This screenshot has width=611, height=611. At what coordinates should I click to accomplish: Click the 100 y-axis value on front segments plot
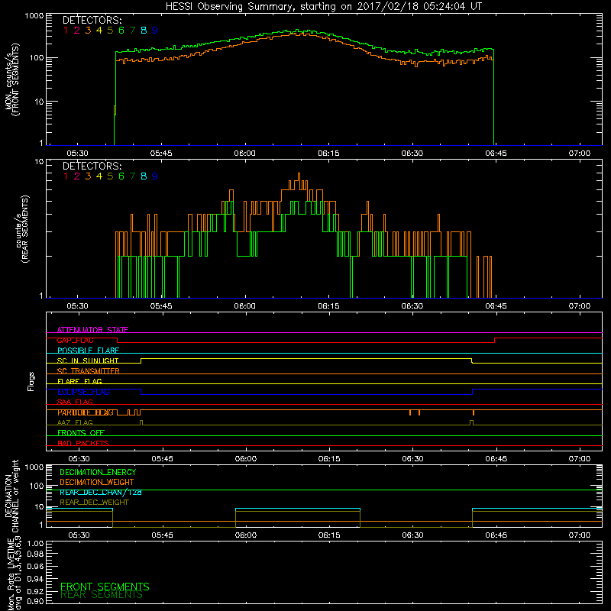37,59
